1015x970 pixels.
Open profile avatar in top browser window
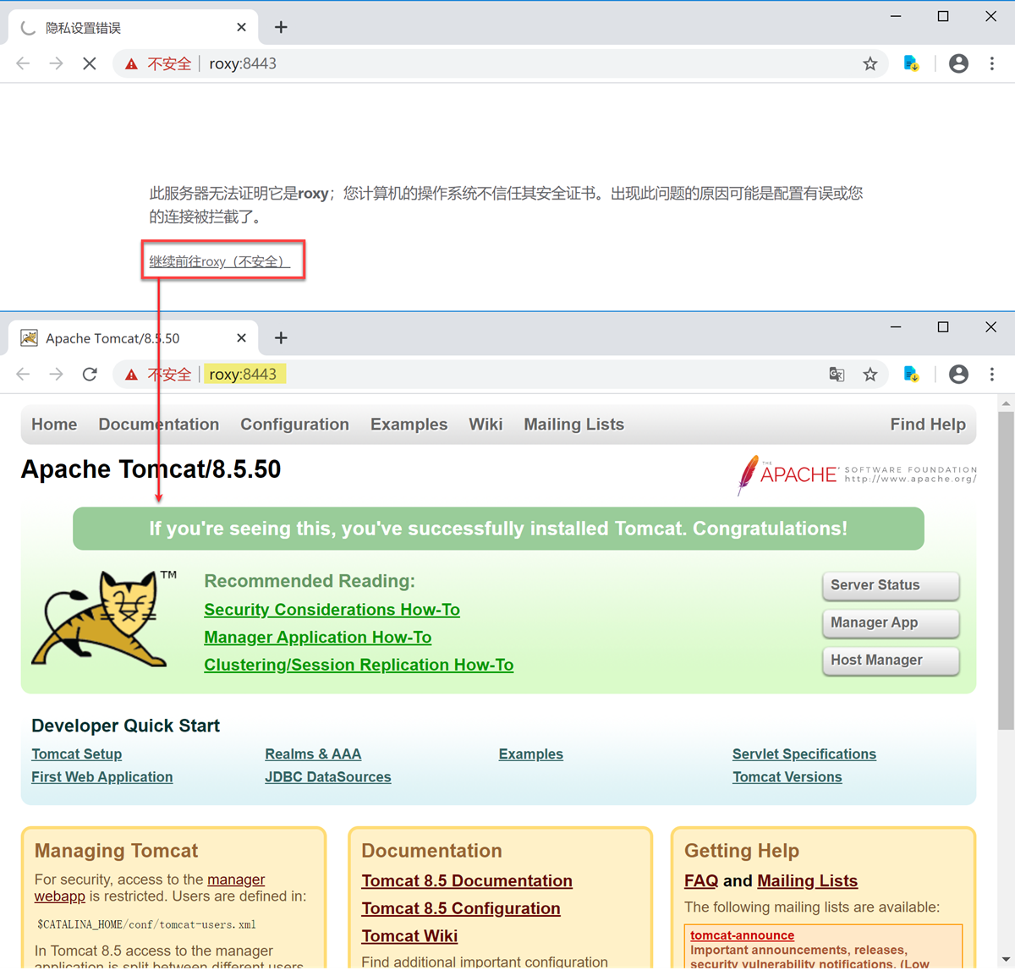958,63
